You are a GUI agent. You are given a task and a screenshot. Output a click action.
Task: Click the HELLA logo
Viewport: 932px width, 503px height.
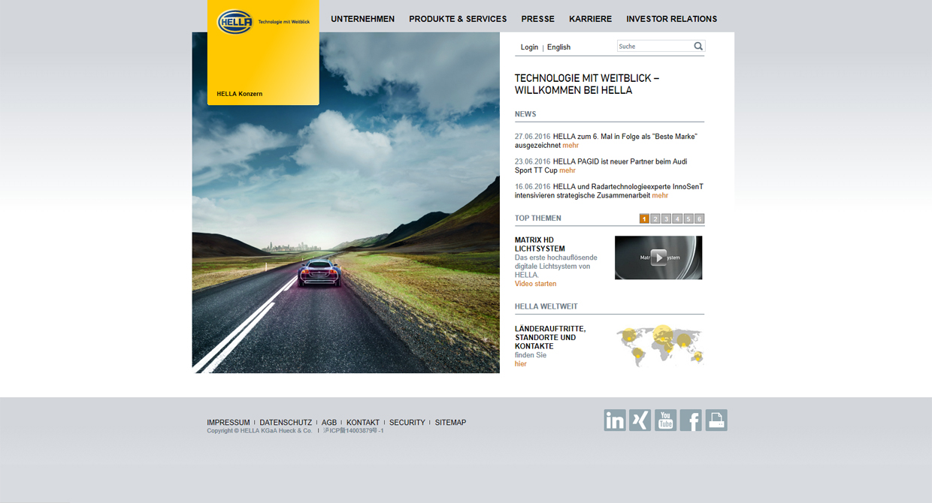[x=235, y=22]
